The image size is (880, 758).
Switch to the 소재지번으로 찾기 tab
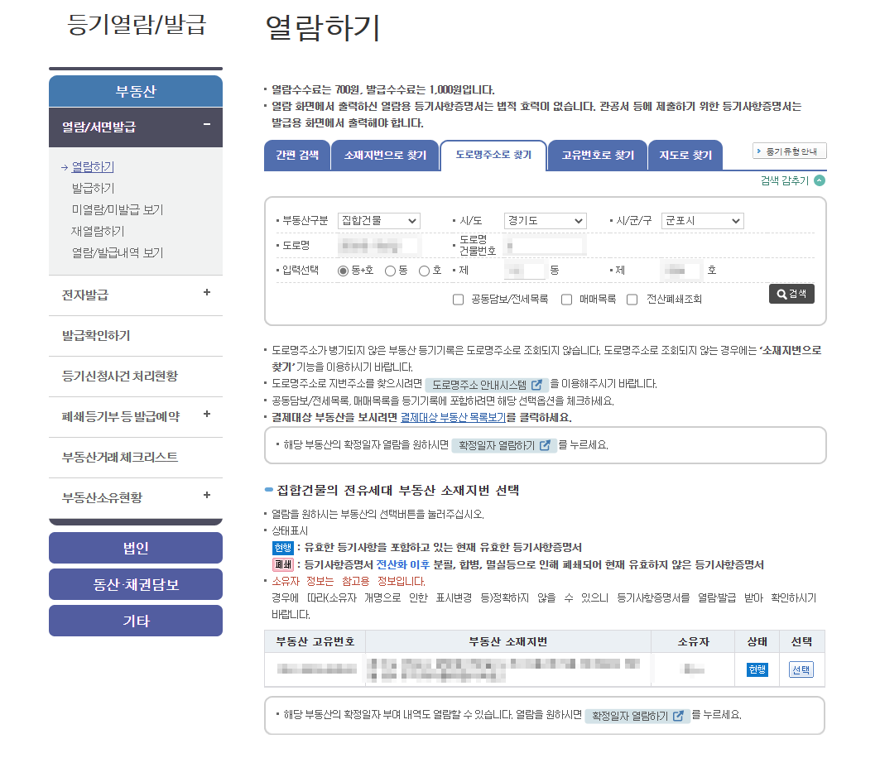pos(384,155)
